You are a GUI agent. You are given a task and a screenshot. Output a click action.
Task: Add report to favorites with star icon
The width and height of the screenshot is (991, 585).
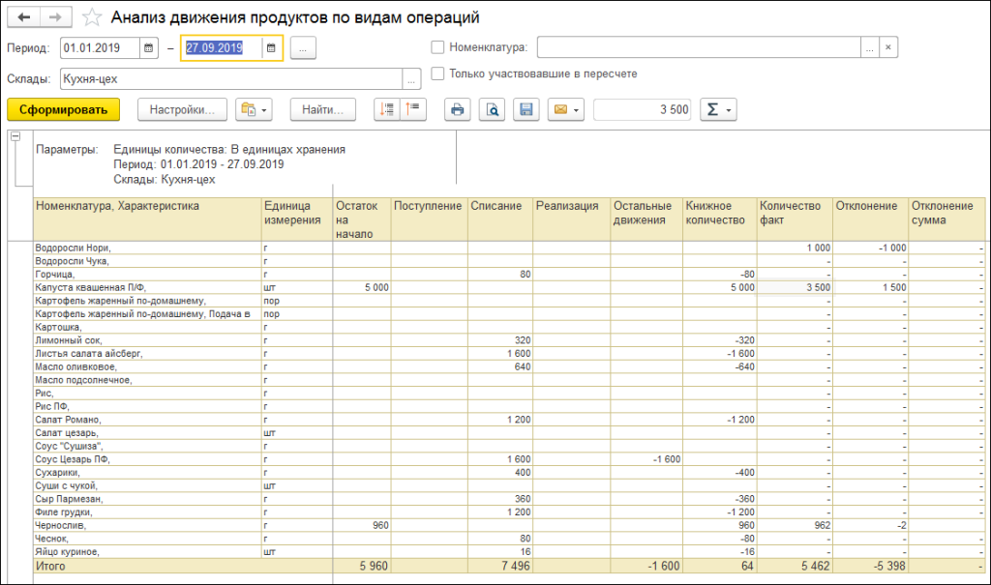tap(92, 17)
